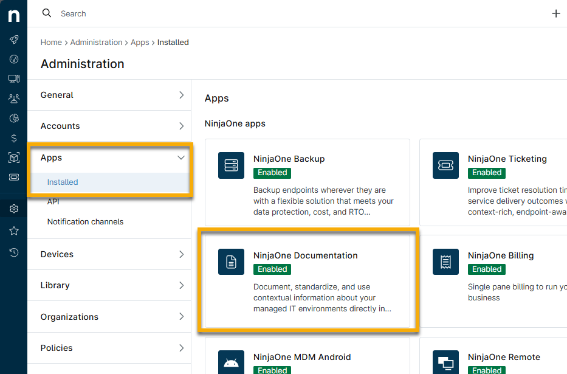Open the Devices monitor icon in sidebar
The height and width of the screenshot is (374, 567).
[14, 78]
